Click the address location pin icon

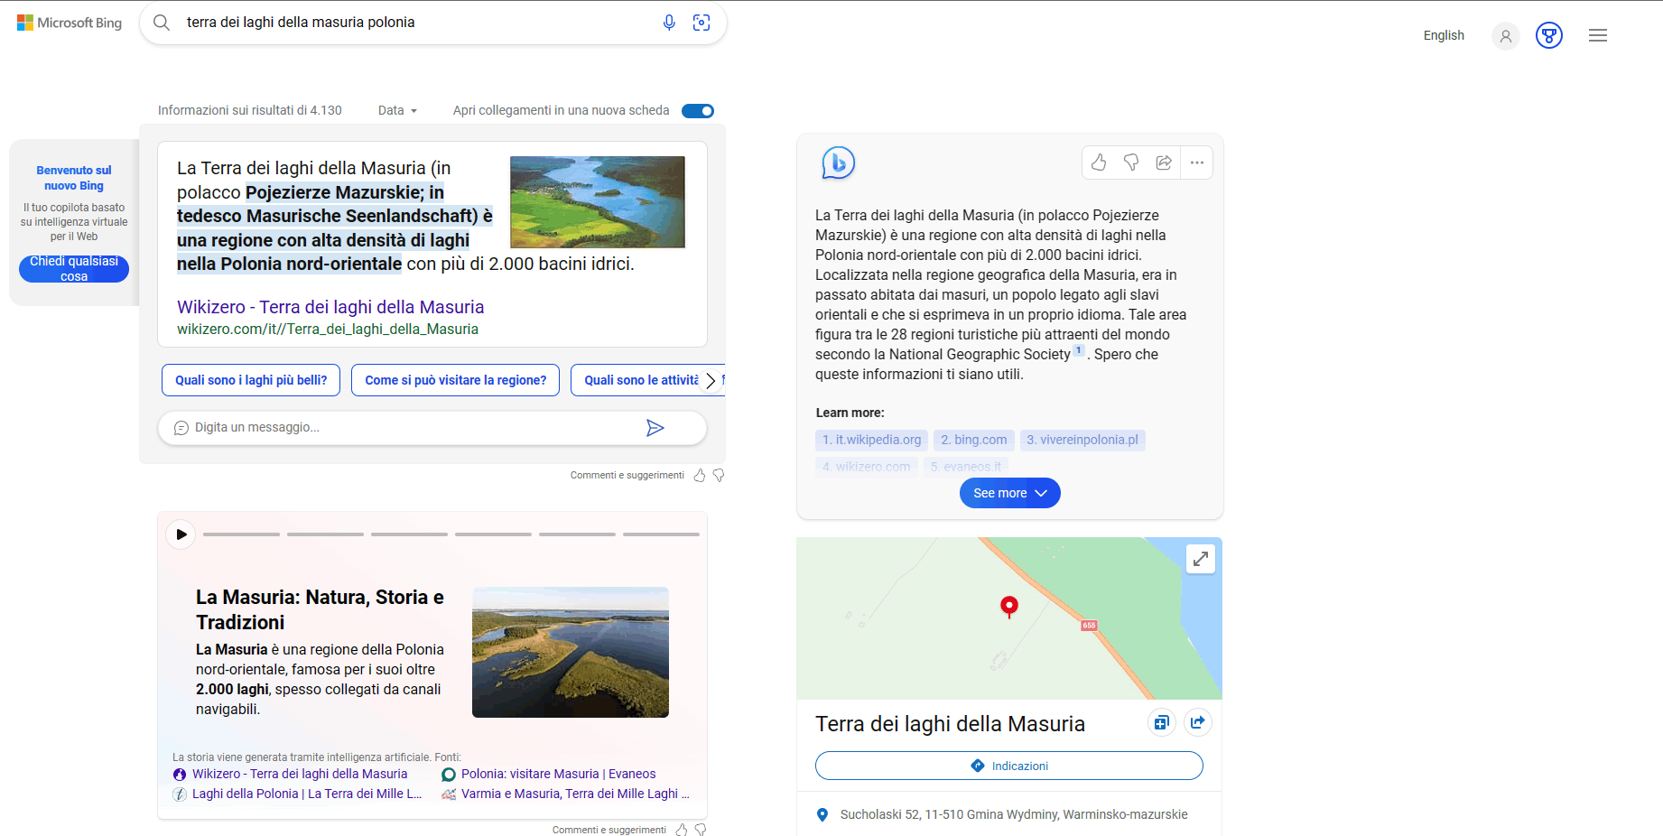tap(822, 815)
